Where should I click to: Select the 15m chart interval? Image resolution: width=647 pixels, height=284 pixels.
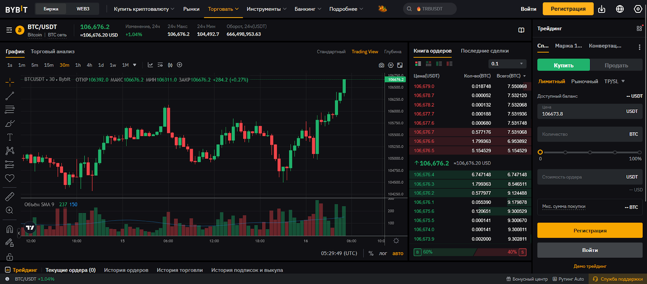(x=49, y=65)
